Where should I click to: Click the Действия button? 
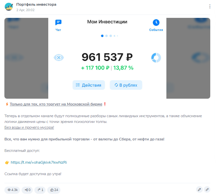(89, 85)
